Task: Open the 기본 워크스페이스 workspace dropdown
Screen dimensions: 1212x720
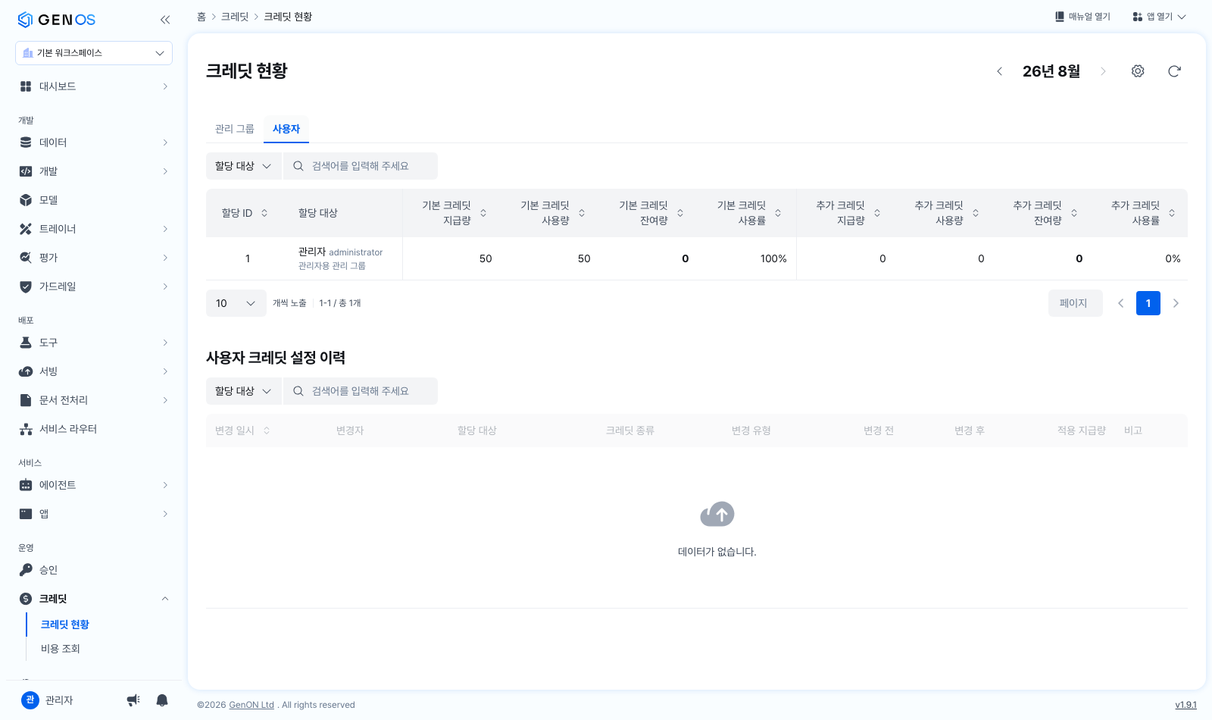Action: tap(94, 53)
